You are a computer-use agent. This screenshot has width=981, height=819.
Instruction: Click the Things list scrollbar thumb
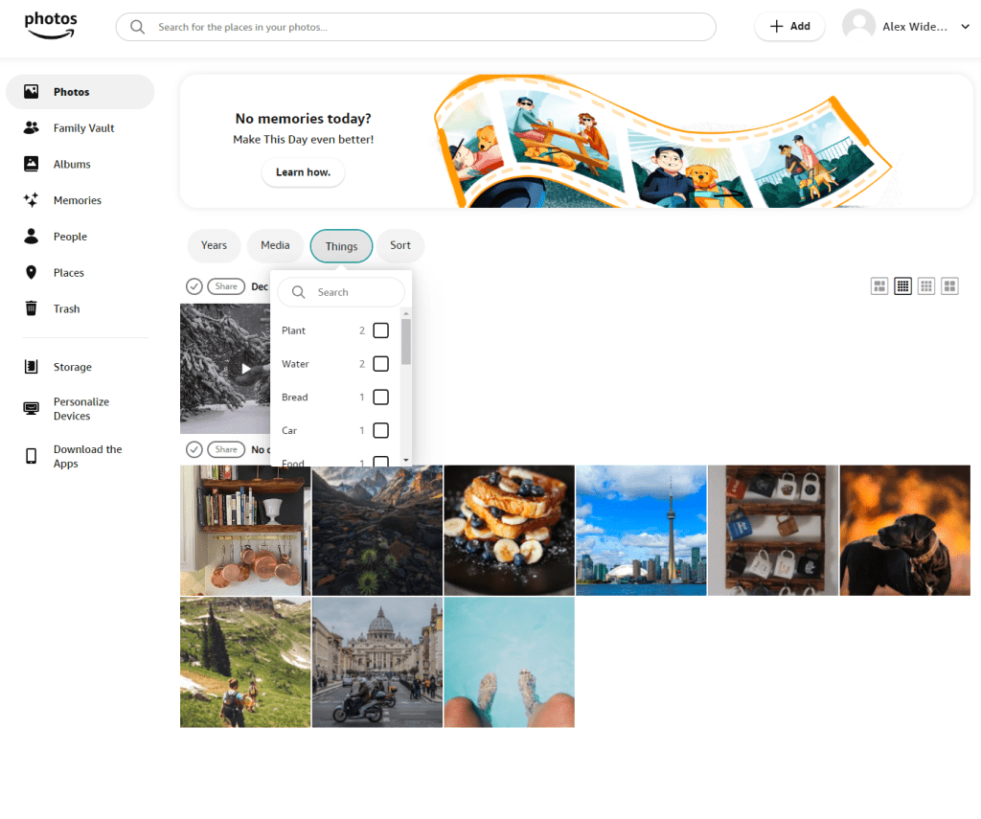click(x=406, y=342)
